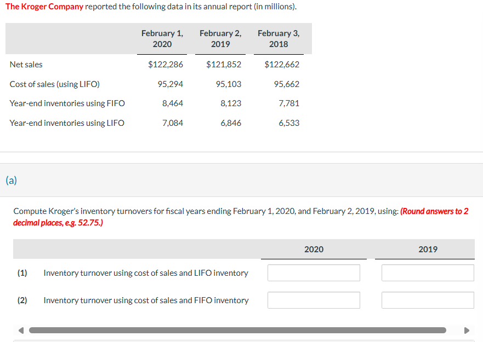The image size is (483, 342).
Task: Select the Year-end inventories using FIFO row
Action: [67, 103]
